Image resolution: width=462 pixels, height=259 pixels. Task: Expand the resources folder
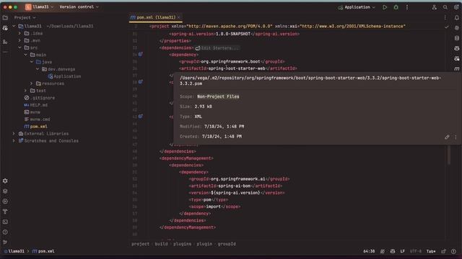click(x=32, y=83)
